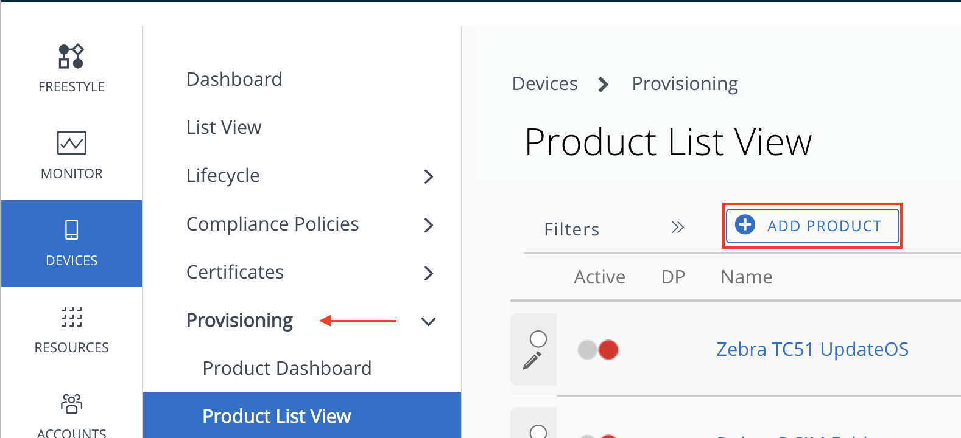This screenshot has height=438, width=961.
Task: Open the Freestyle section icon
Action: (x=71, y=57)
